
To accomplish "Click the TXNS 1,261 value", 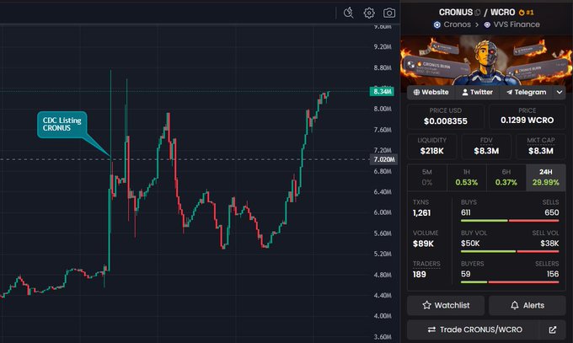I will point(421,213).
